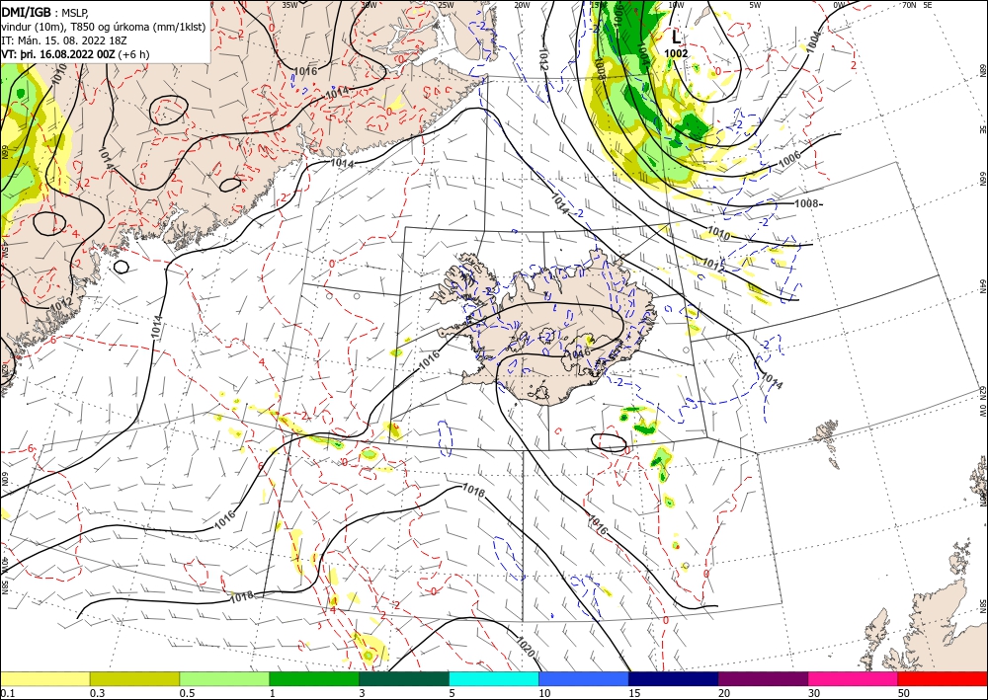Select the 'vindur (10m), T850 og úrkoma' header line
Screen dimensions: 988x700
point(102,26)
